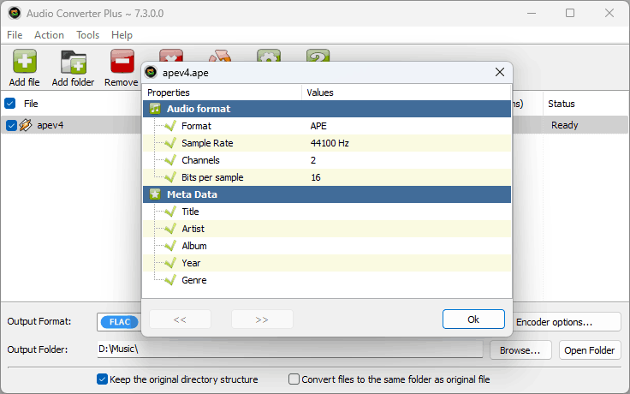The width and height of the screenshot is (630, 394).
Task: Click the checkmark icon beside Year
Action: 170,263
